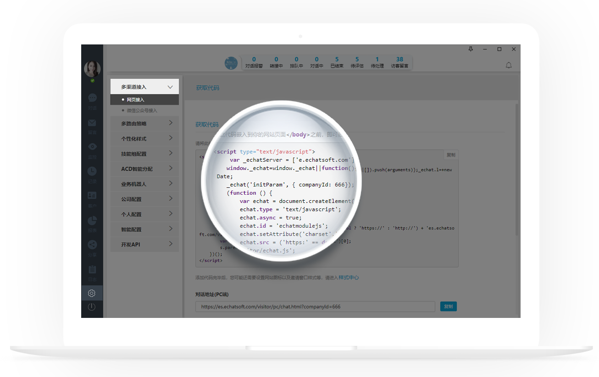
Task: Click the PC chat URL input field
Action: point(315,306)
